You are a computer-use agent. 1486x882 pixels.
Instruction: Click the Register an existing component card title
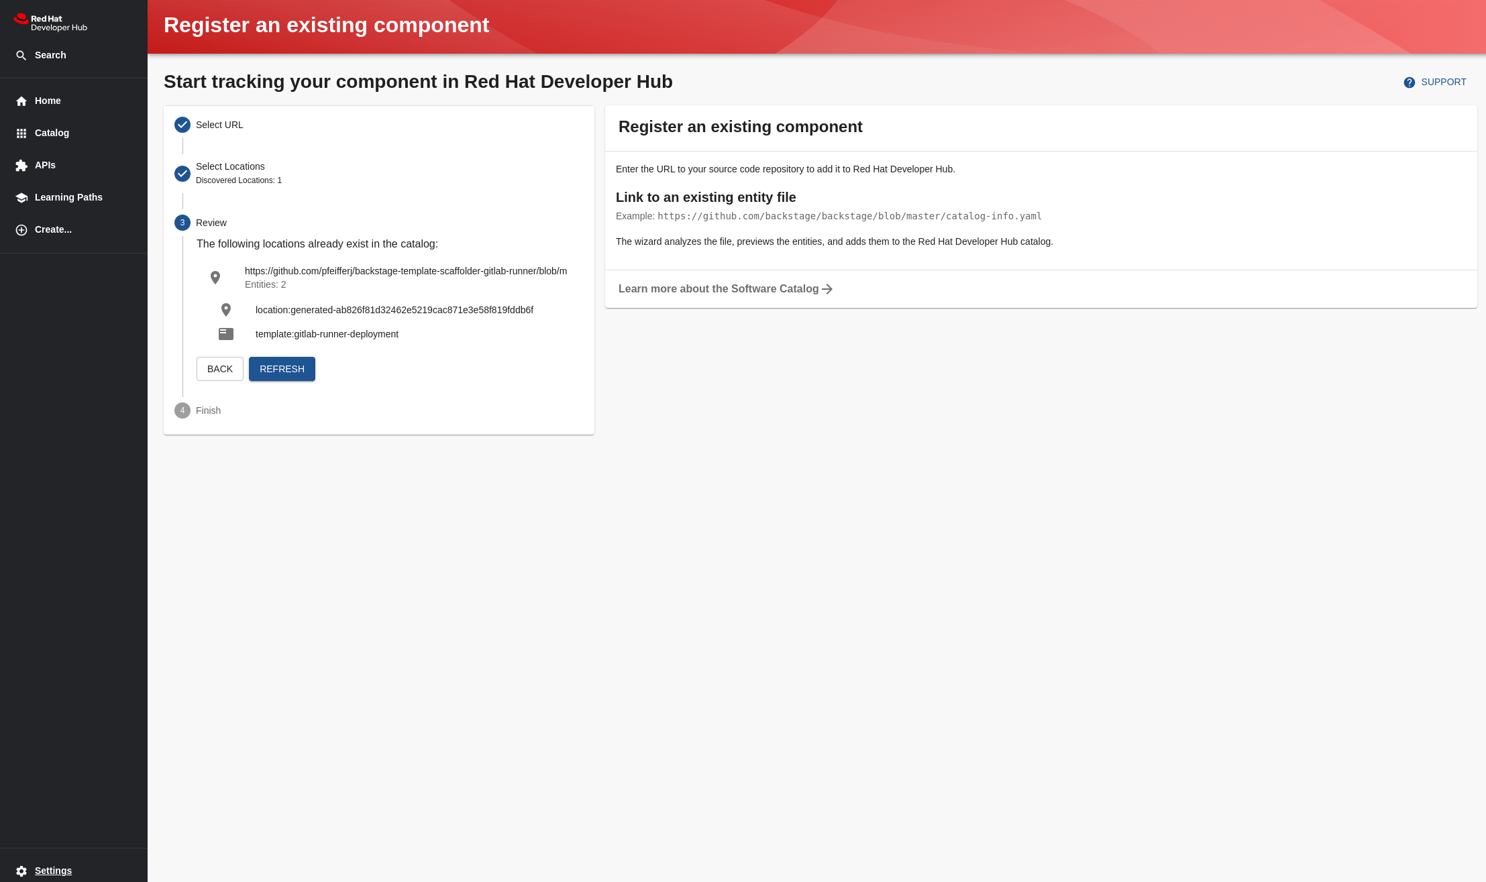pos(741,127)
